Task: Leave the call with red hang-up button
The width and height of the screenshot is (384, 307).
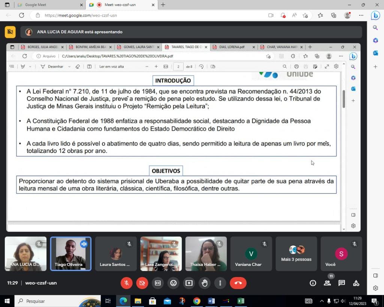Action: point(238,283)
